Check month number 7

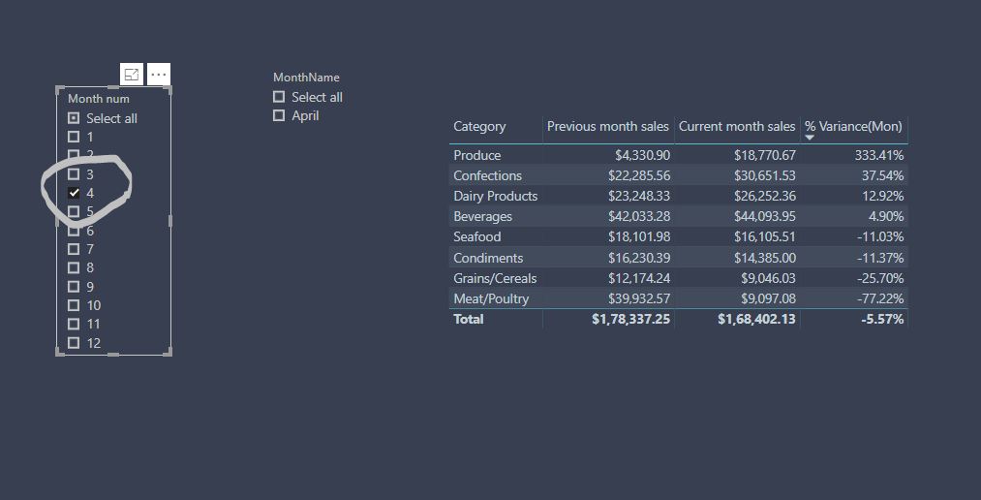[74, 249]
